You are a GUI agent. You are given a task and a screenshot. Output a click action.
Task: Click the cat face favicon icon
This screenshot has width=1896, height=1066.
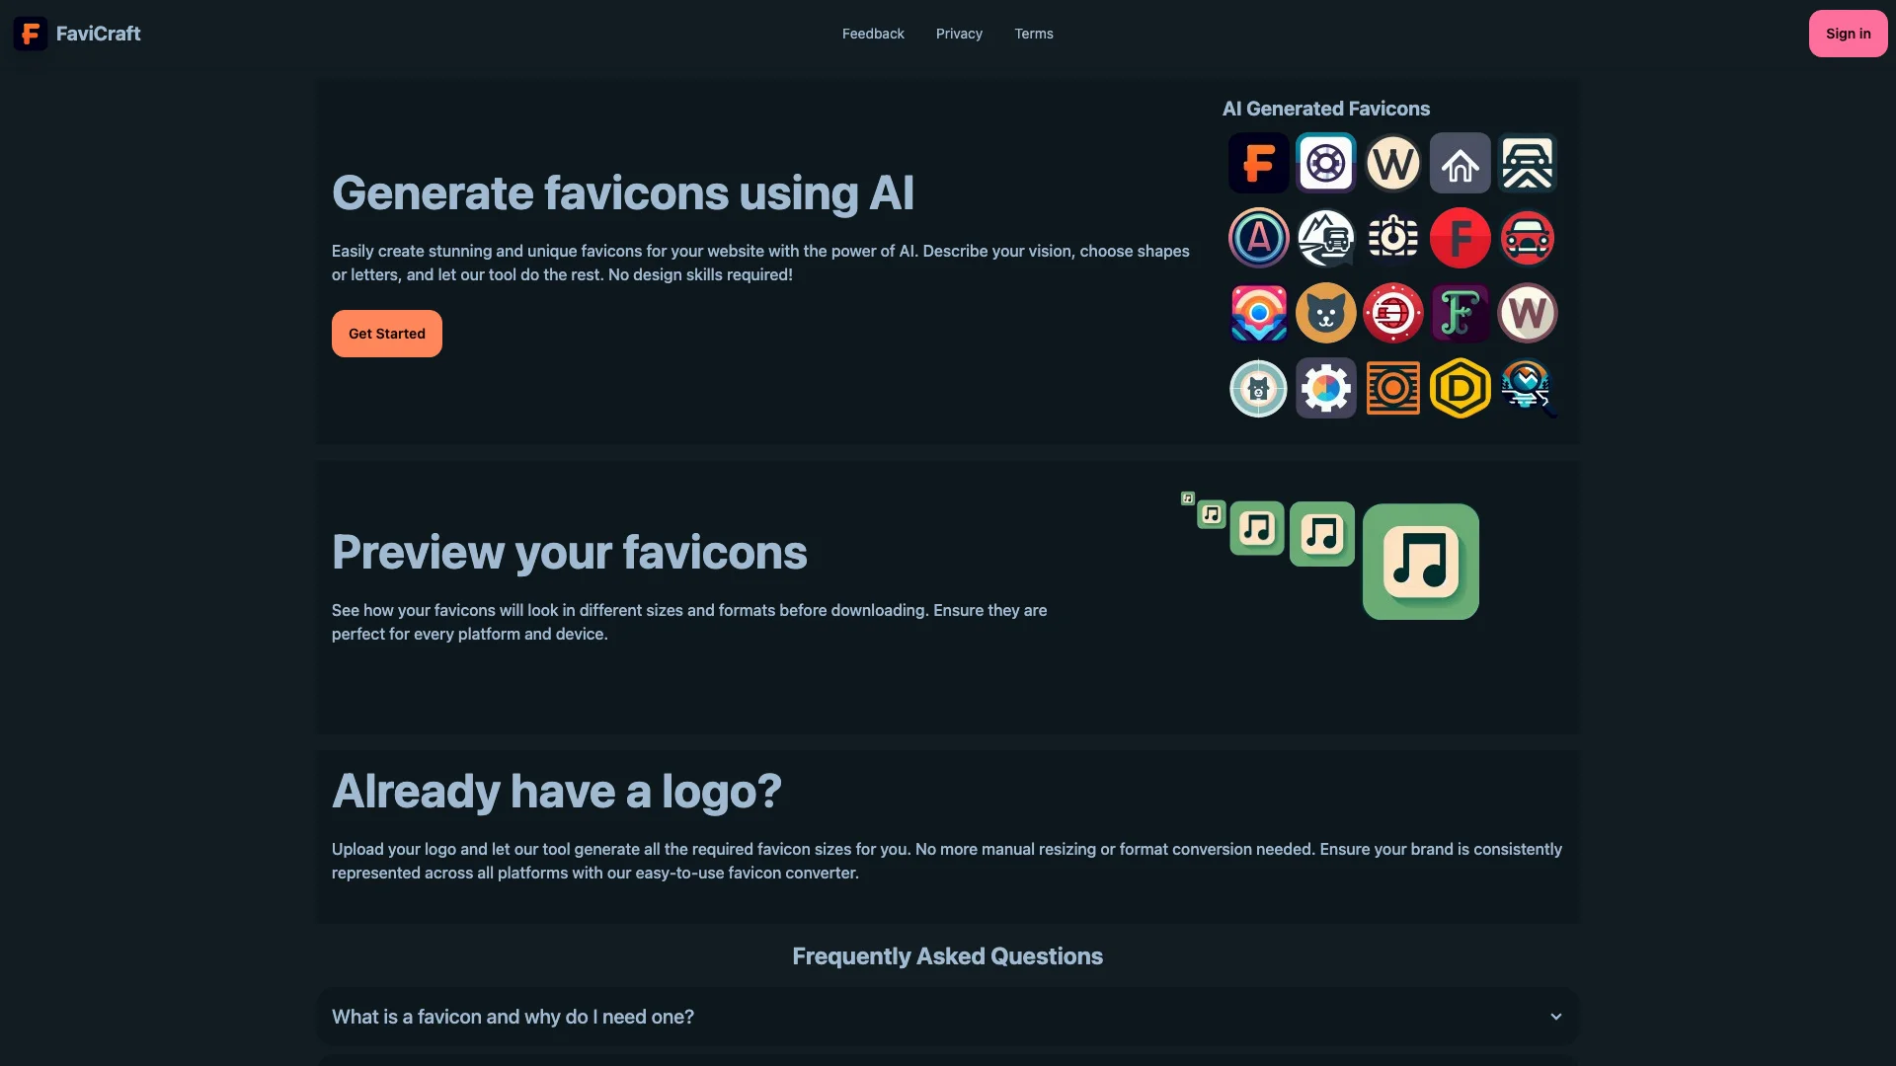coord(1324,312)
